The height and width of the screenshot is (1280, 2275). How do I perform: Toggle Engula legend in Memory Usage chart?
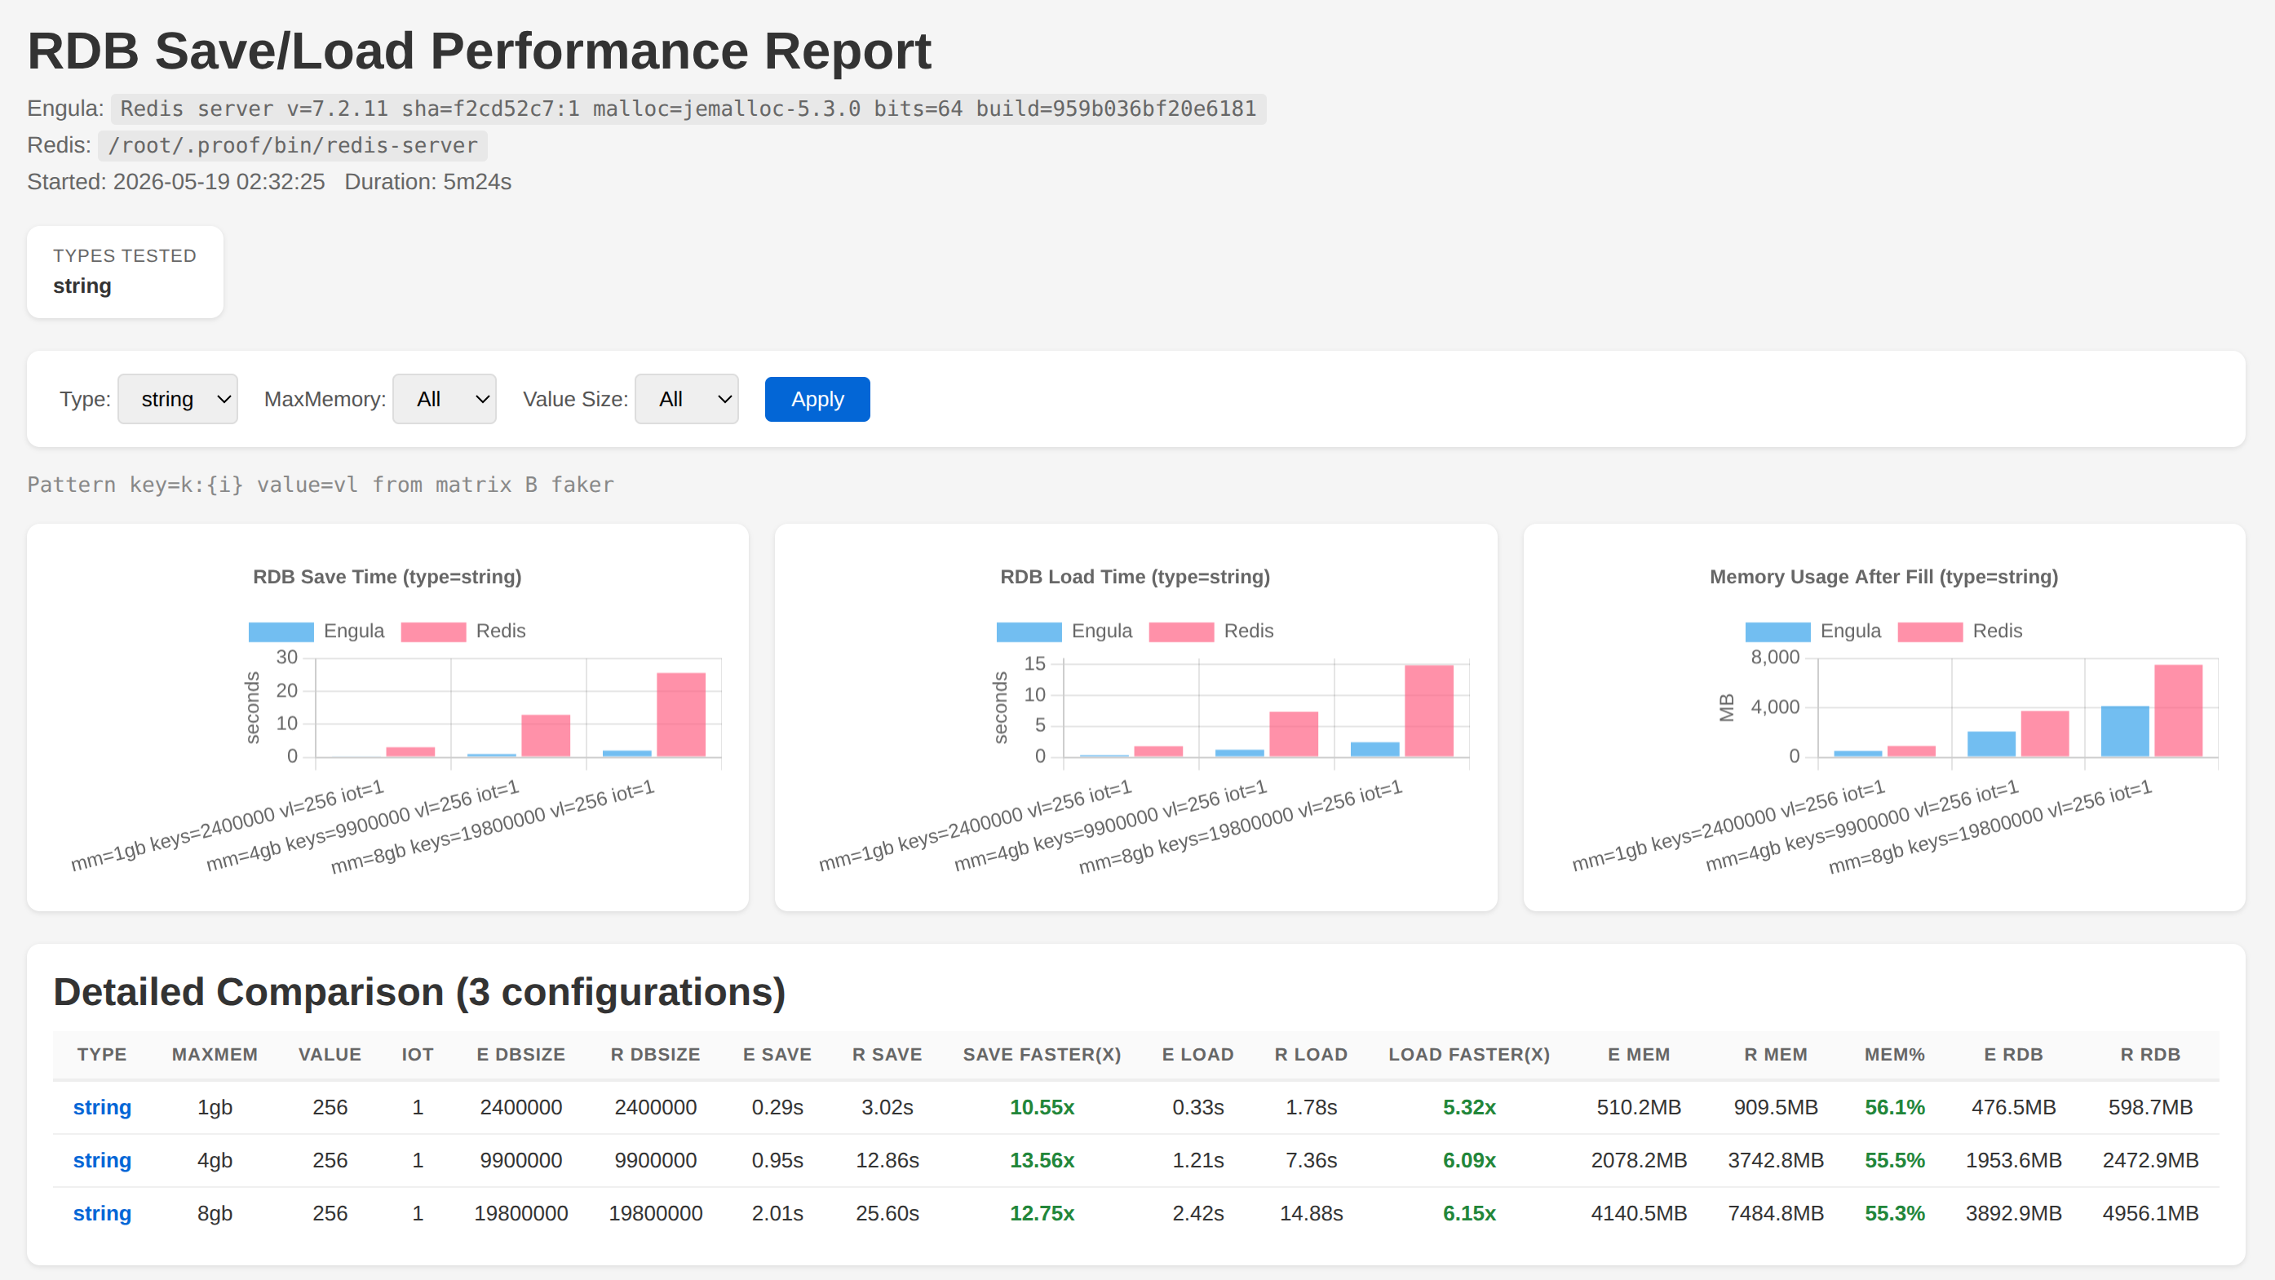click(x=1813, y=631)
